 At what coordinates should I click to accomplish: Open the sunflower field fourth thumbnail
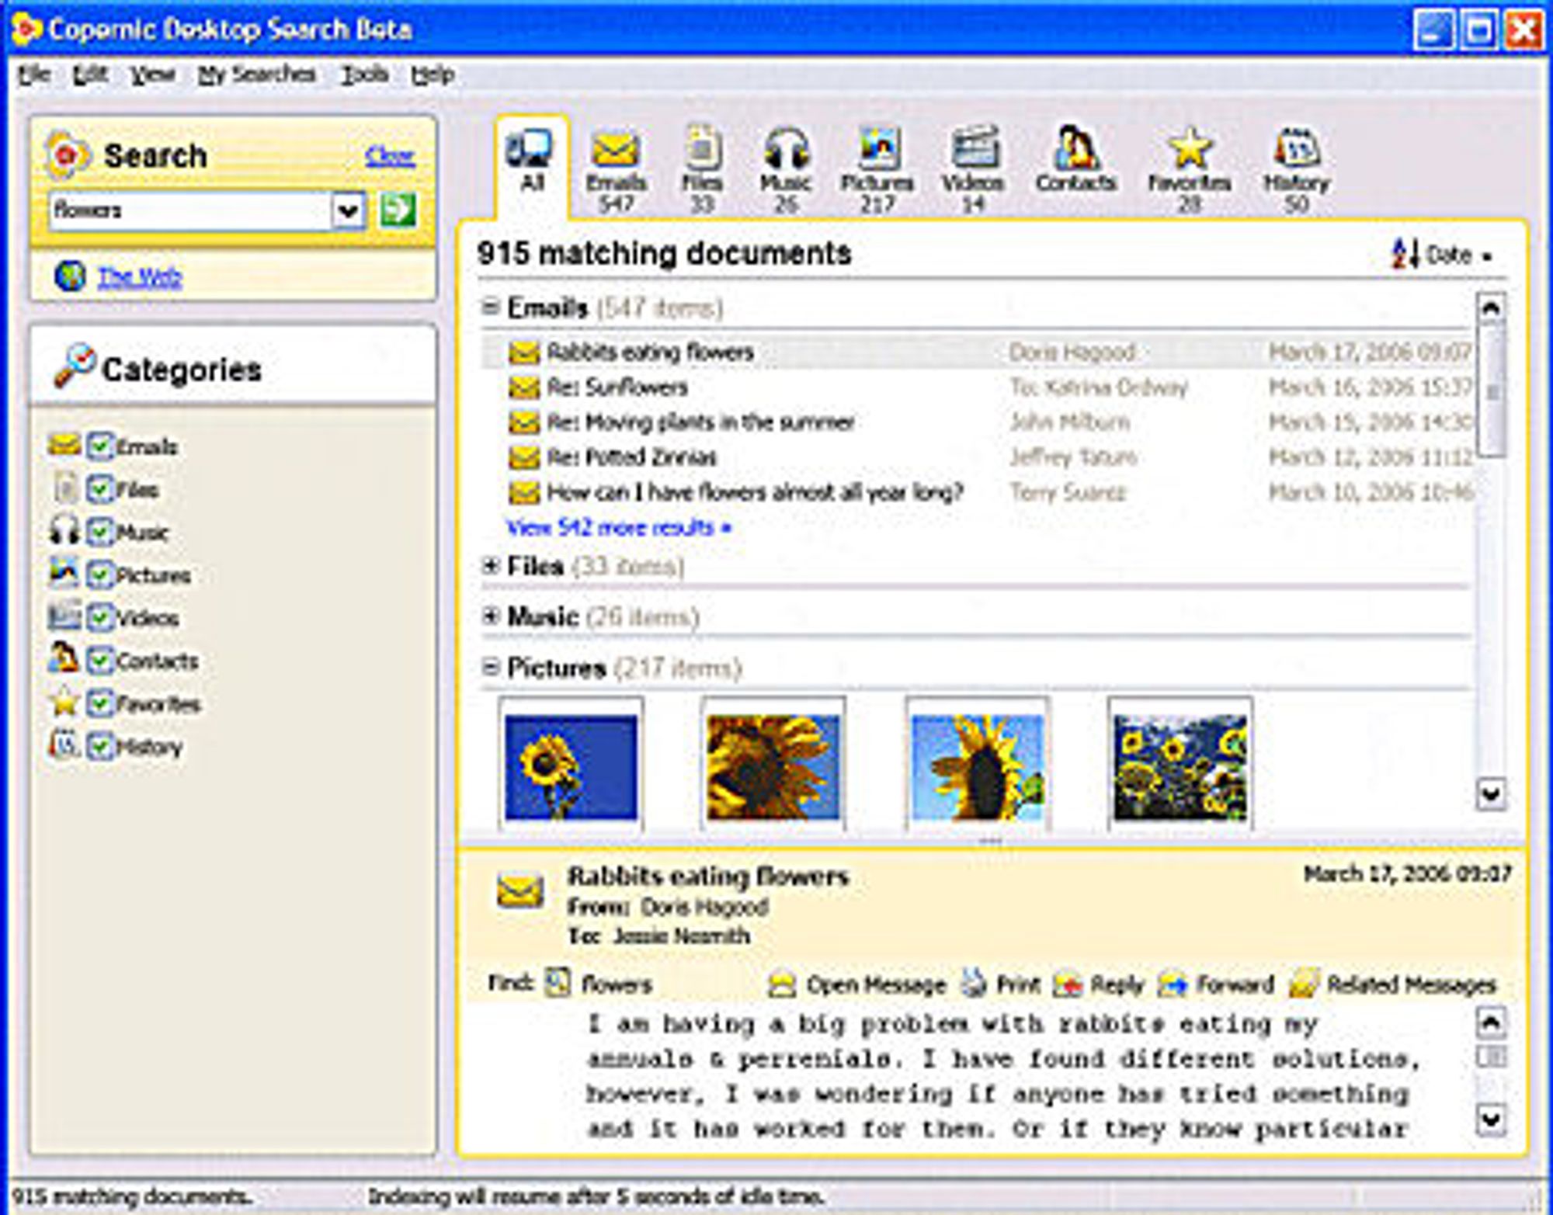(1180, 765)
